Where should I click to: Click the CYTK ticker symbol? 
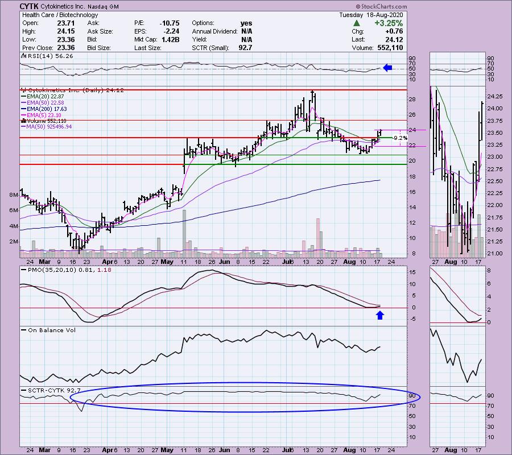[x=28, y=6]
